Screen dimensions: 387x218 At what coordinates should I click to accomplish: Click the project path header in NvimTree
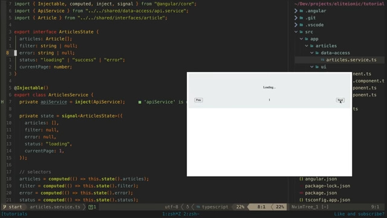[339, 4]
